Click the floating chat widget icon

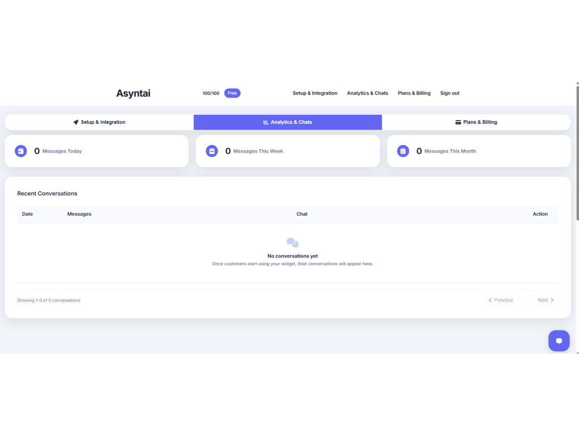[559, 341]
